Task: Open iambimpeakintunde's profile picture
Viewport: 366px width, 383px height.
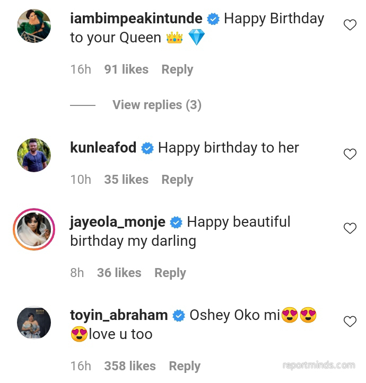Action: pyautogui.click(x=34, y=26)
